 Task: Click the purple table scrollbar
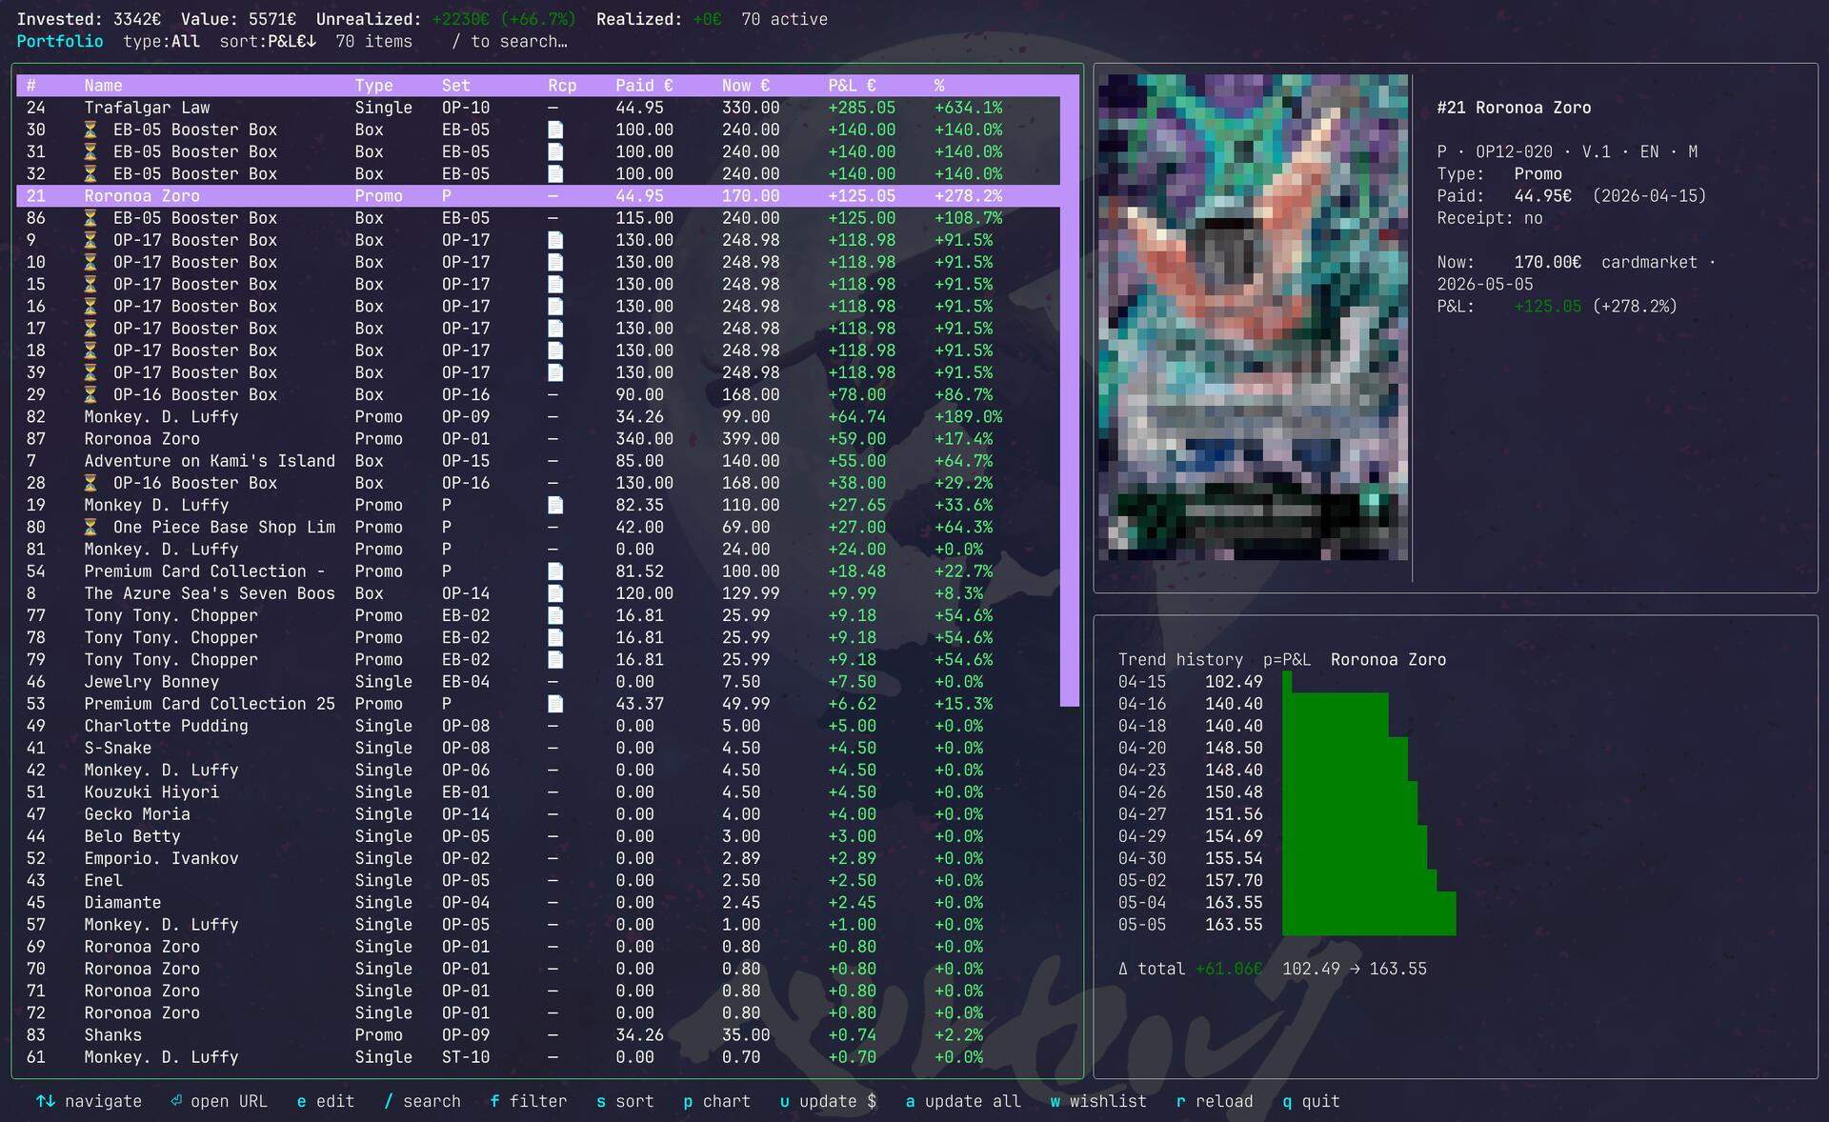click(1070, 391)
